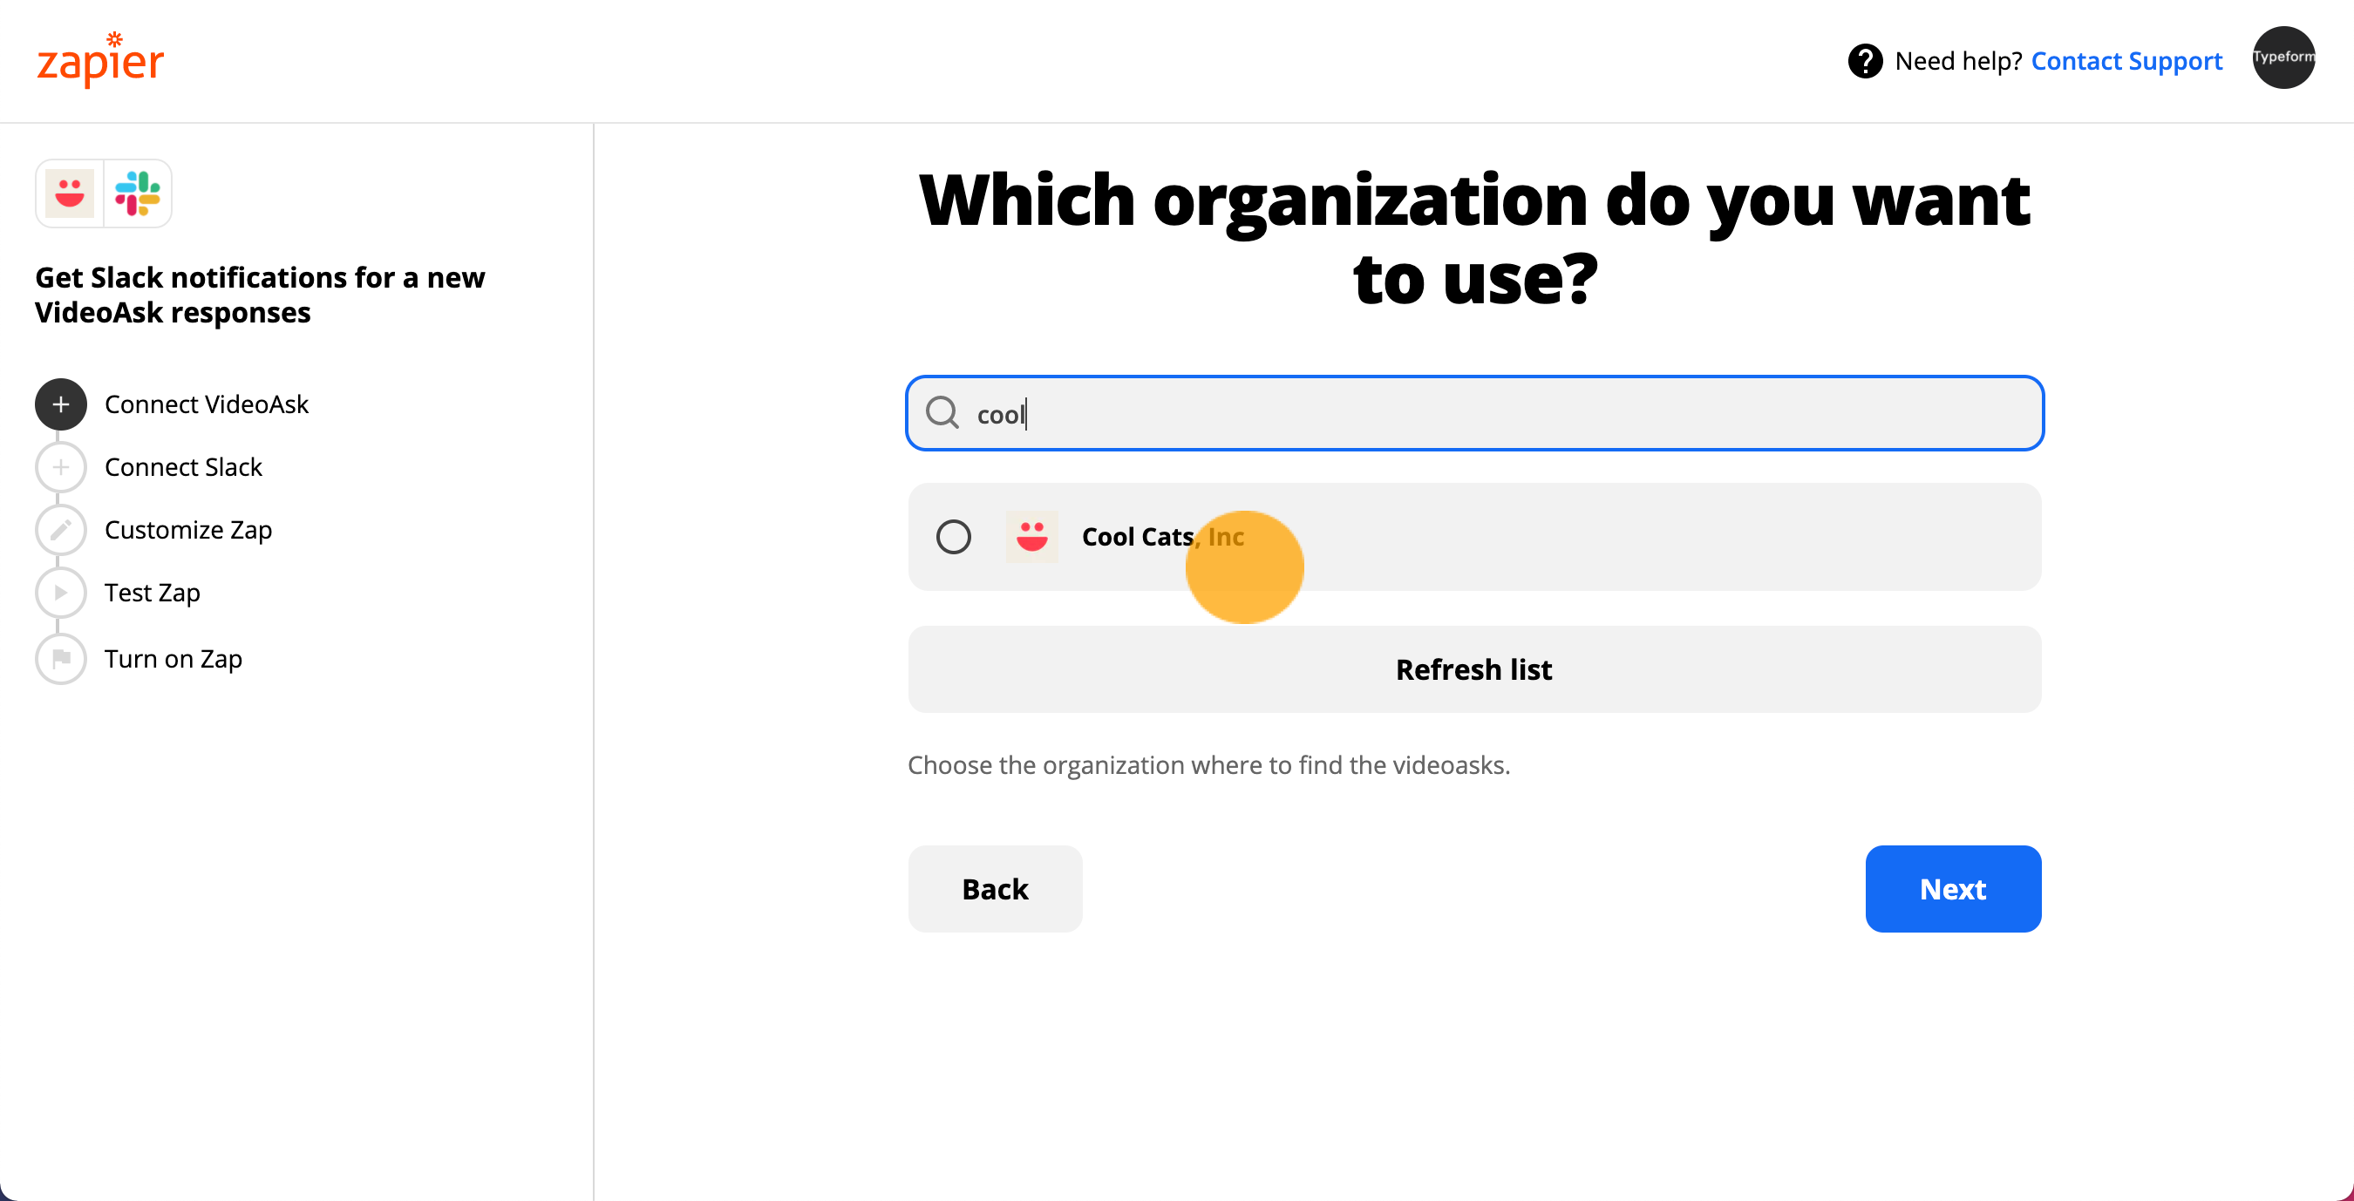Viewport: 2354px width, 1201px height.
Task: Click the question mark help icon
Action: click(1864, 61)
